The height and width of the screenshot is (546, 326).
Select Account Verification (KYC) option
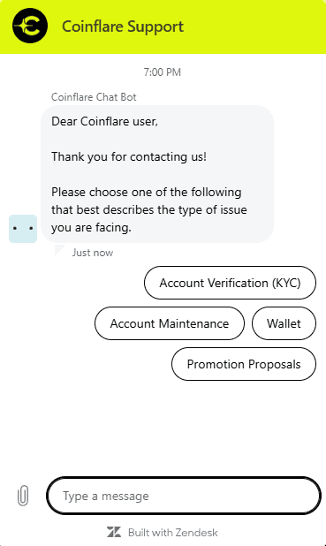[230, 283]
